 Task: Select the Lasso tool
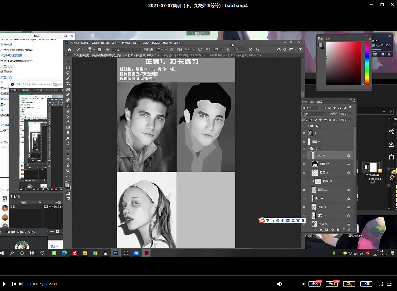coord(68,73)
